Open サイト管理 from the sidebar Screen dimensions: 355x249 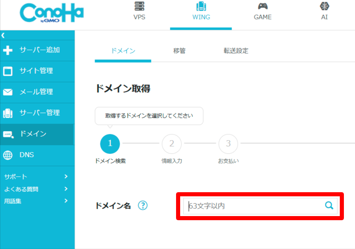click(x=36, y=71)
